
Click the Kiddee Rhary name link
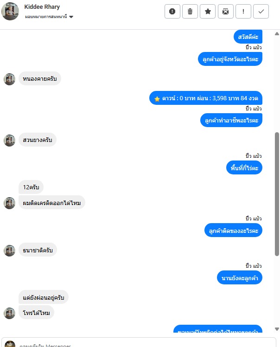point(42,7)
